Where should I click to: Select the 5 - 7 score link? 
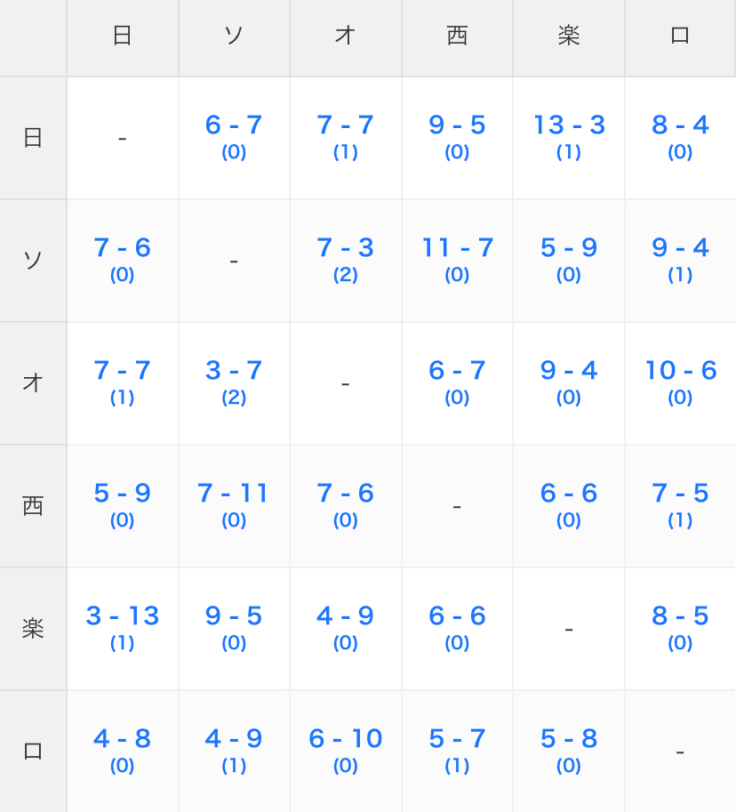tap(457, 739)
